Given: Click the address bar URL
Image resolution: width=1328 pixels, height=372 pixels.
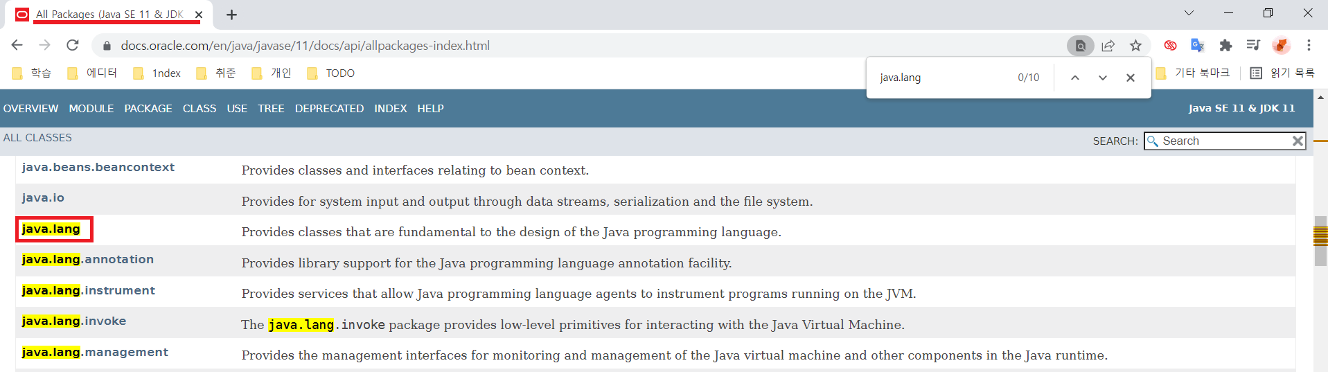Looking at the screenshot, I should pyautogui.click(x=305, y=46).
